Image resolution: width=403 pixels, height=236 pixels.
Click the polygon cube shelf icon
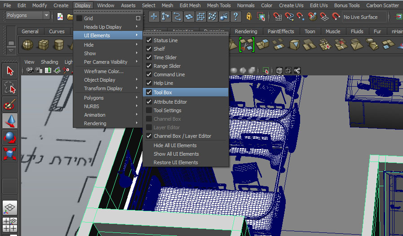(x=43, y=44)
